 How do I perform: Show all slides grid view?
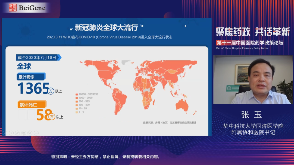click(x=24, y=133)
